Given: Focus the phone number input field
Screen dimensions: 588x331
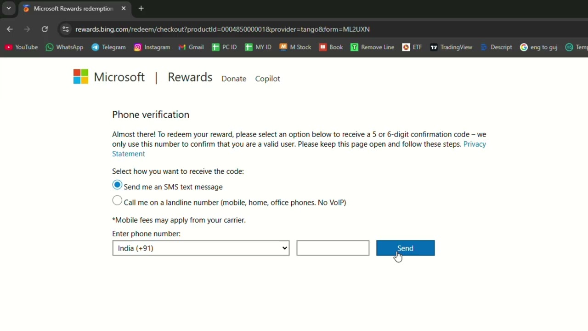Looking at the screenshot, I should [x=333, y=248].
